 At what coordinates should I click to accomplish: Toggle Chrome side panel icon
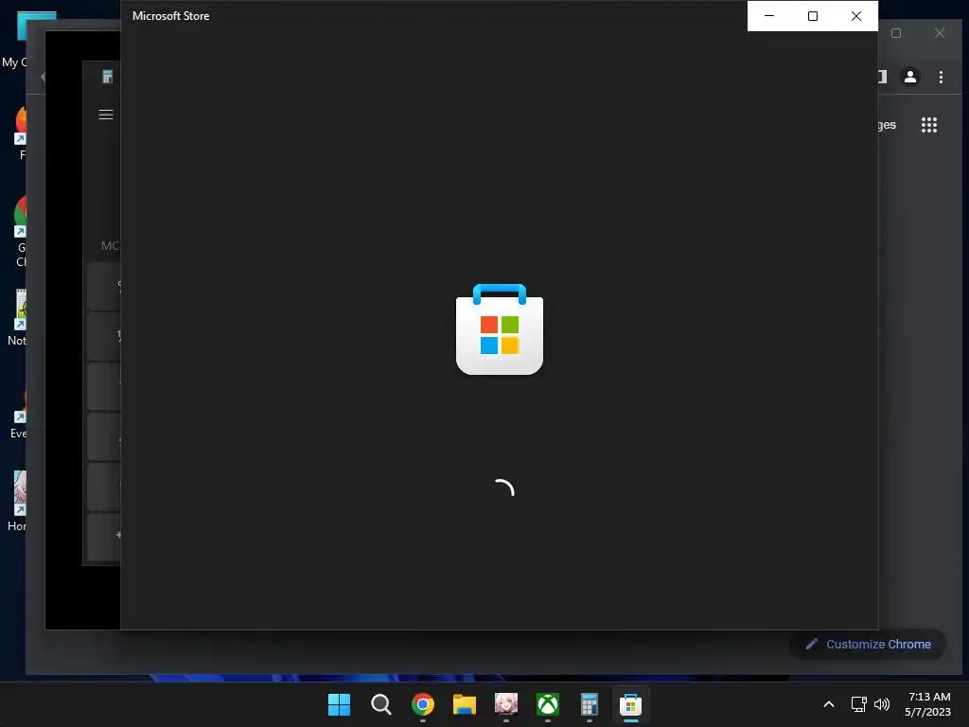pyautogui.click(x=883, y=77)
